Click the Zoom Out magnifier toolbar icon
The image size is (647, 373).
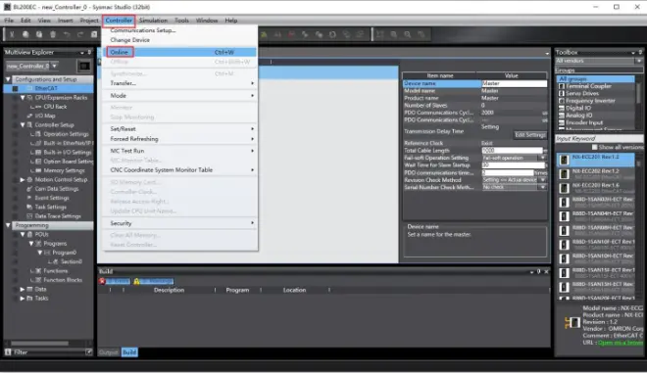[x=407, y=34]
